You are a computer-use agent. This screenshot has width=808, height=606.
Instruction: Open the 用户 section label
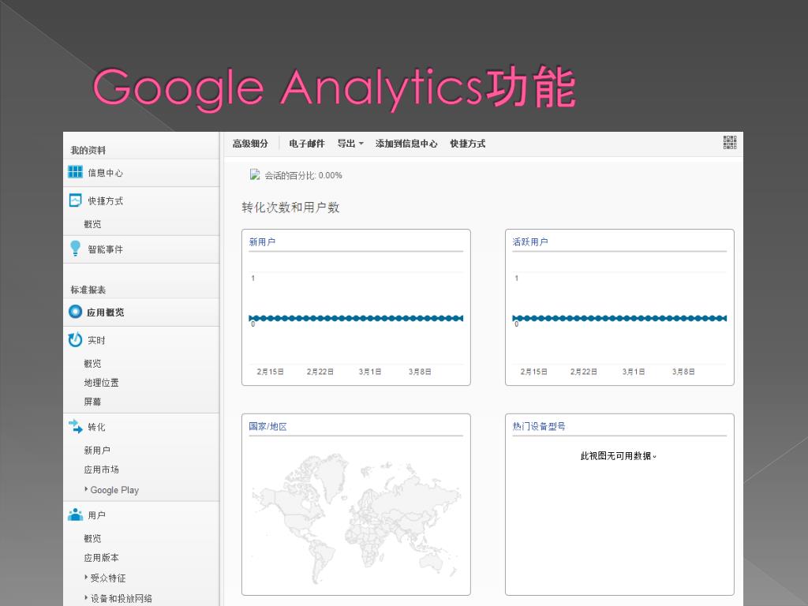tap(96, 514)
